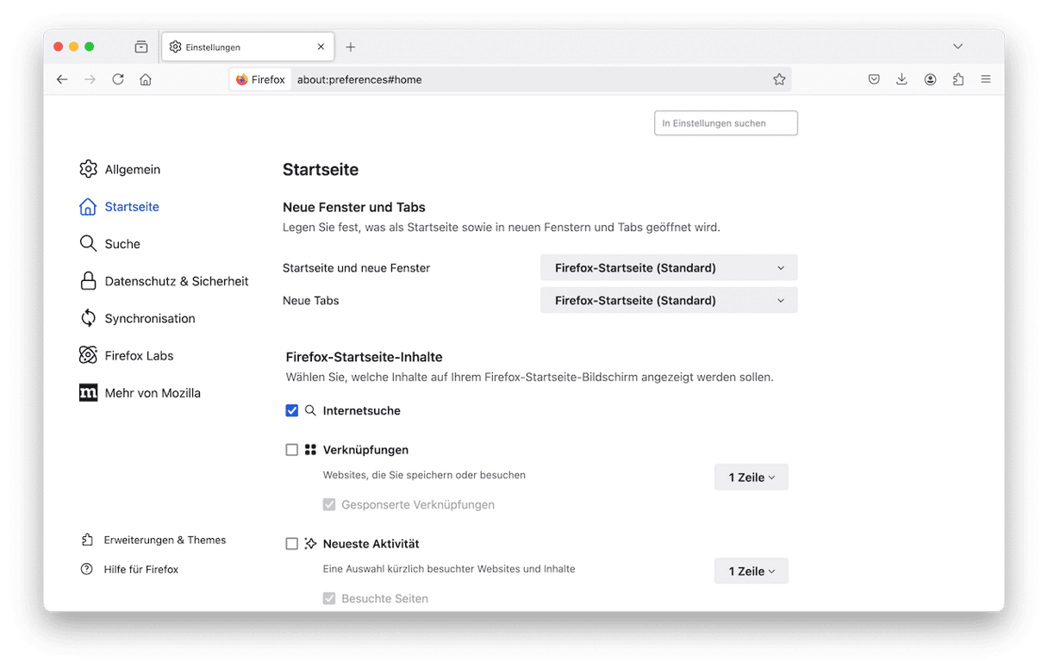
Task: Open 'Startseite und neue Fenster' dropdown
Action: coord(669,267)
